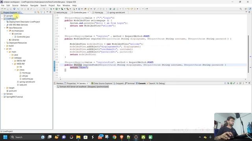This screenshot has height=141, width=252.
Task: Open the Run menu
Action: pyautogui.click(x=59, y=5)
